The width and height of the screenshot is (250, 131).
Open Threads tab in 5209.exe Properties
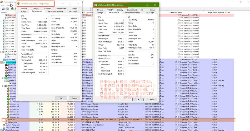tap(100, 10)
